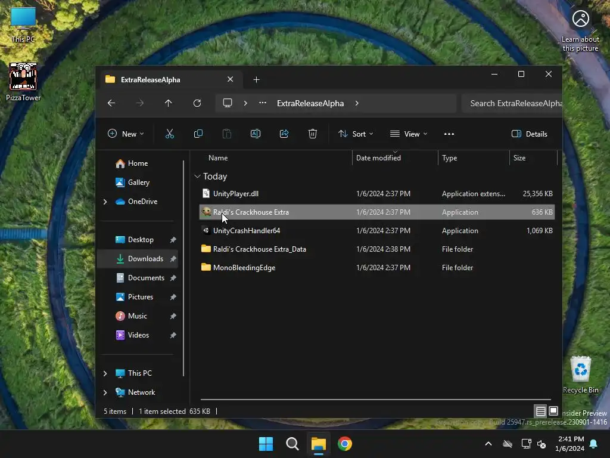The height and width of the screenshot is (458, 610).
Task: Open the notification bell in system tray
Action: 594,444
